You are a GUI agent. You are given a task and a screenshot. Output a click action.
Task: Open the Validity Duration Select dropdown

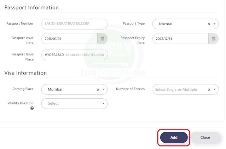(x=74, y=104)
